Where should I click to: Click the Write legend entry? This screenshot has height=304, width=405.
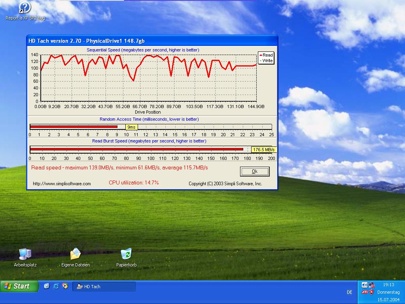[x=266, y=61]
